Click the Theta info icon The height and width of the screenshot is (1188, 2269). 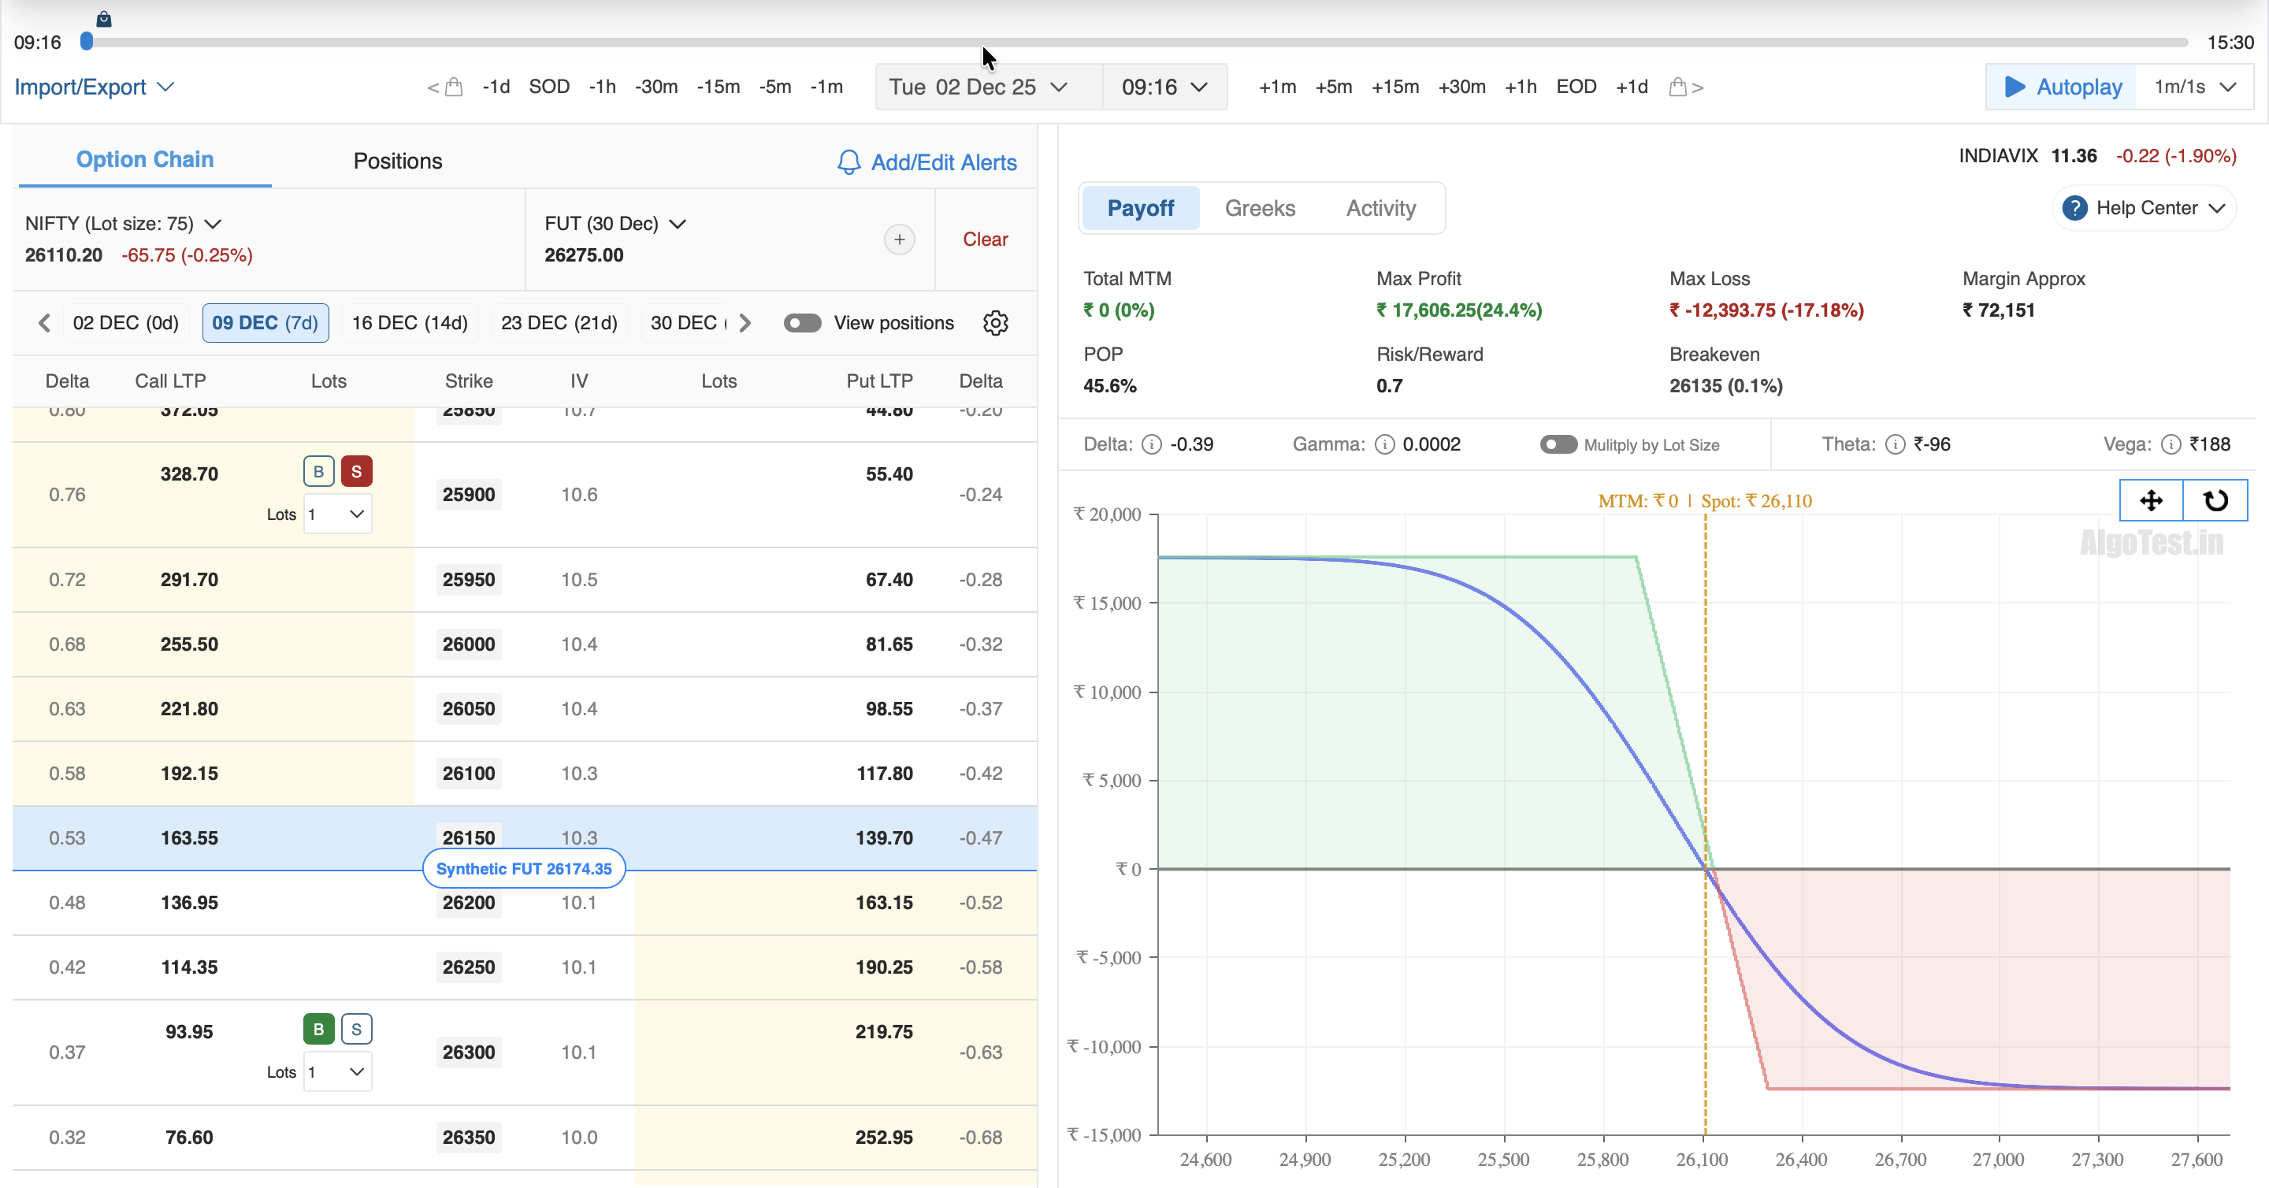(1895, 445)
